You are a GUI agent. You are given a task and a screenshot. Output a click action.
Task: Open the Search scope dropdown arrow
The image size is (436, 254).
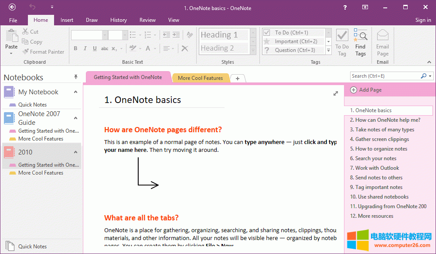(x=429, y=76)
